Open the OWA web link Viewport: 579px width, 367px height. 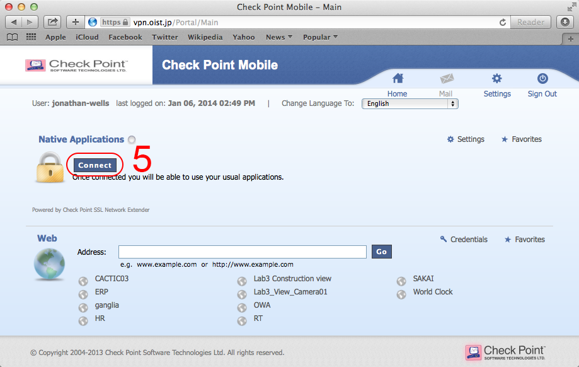[261, 305]
